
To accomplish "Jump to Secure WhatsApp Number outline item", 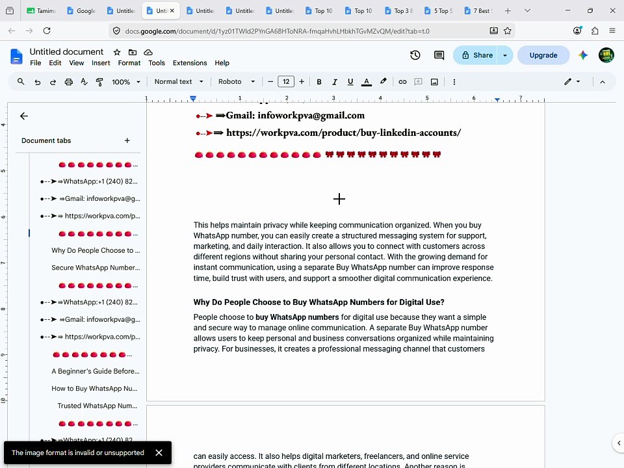I will point(96,267).
